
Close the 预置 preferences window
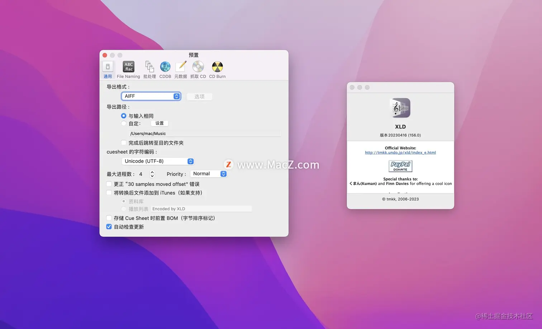pos(105,55)
